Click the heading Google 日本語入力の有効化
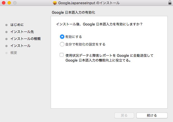 73,13
